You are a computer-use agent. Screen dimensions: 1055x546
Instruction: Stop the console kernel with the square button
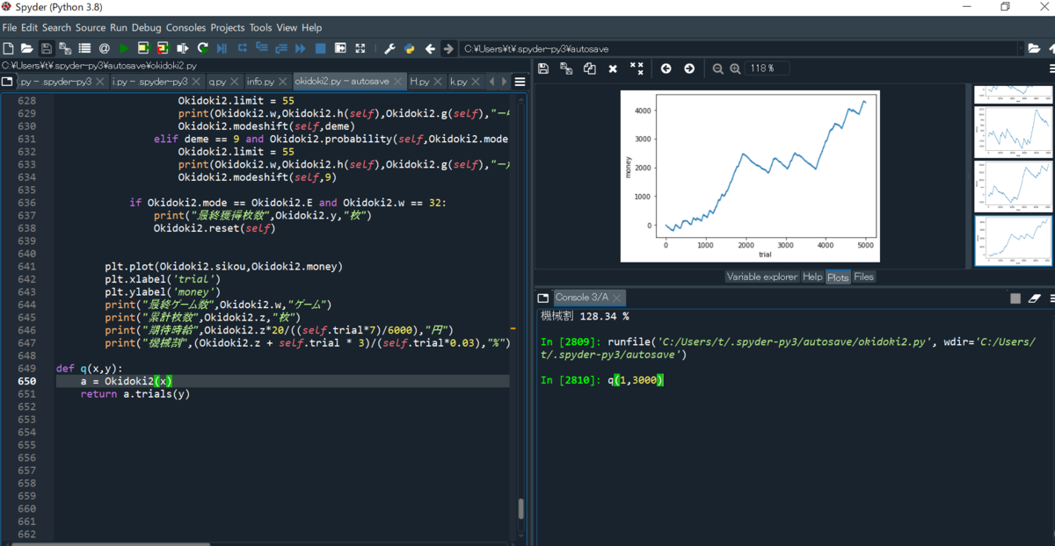tap(1015, 298)
